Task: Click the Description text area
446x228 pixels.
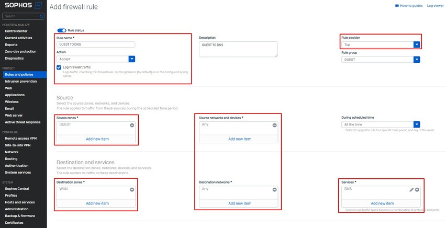Action: tap(238, 49)
